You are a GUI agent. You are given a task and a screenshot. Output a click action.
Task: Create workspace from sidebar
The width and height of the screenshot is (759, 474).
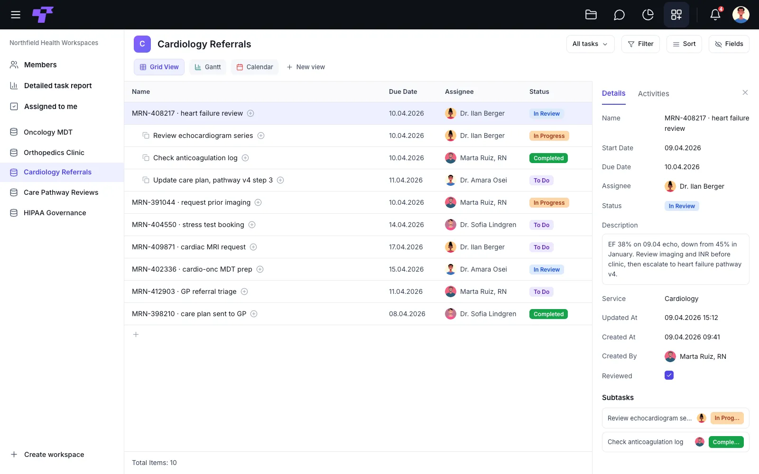coord(47,455)
